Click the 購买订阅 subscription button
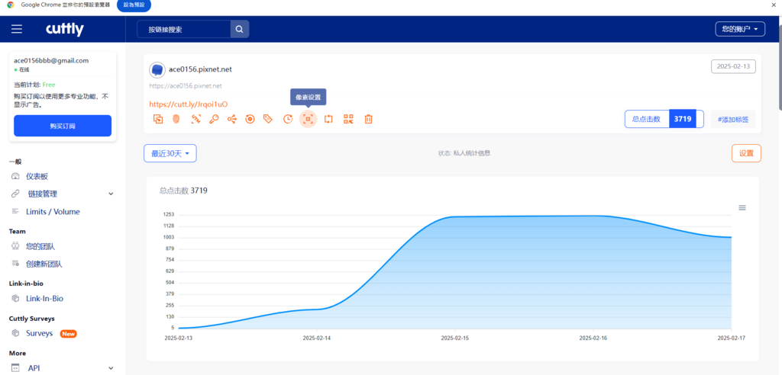This screenshot has width=782, height=375. [63, 126]
